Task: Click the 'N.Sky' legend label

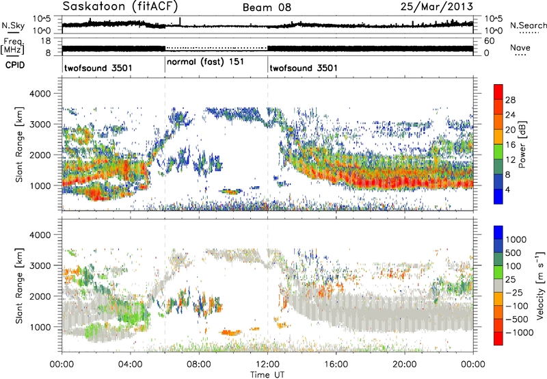Action: coord(13,25)
